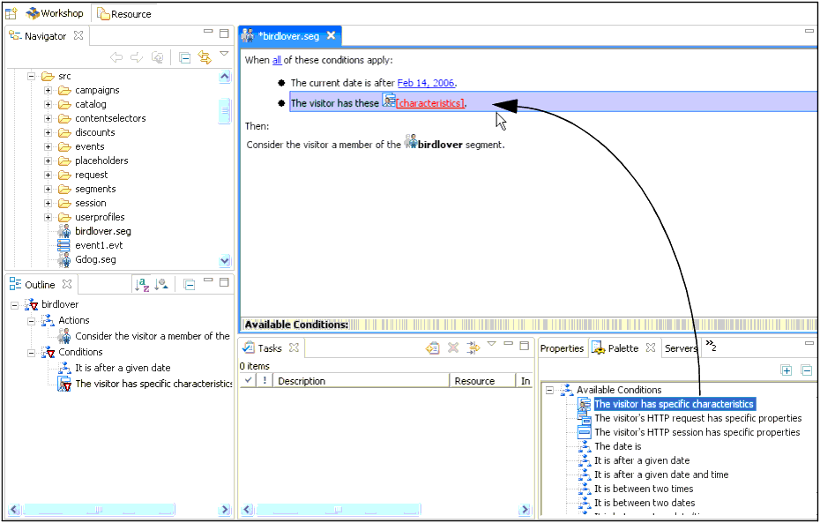Open the Navigator view menu dropdown

[224, 54]
